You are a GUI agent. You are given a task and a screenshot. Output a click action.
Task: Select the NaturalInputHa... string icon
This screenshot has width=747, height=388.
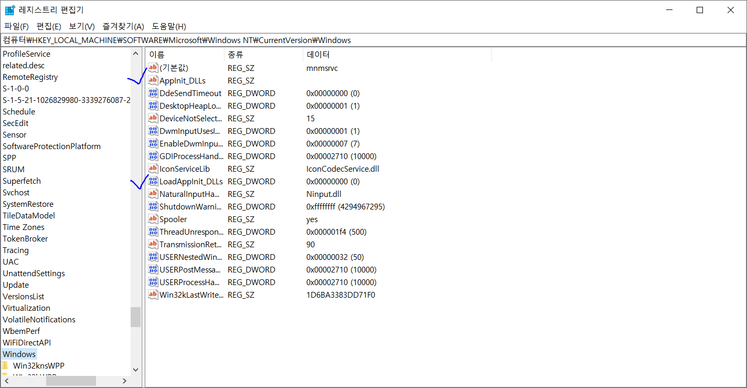[153, 194]
